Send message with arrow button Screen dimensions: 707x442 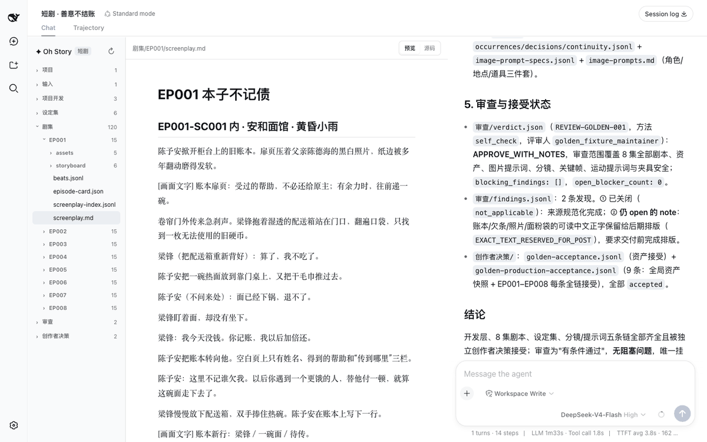(682, 414)
